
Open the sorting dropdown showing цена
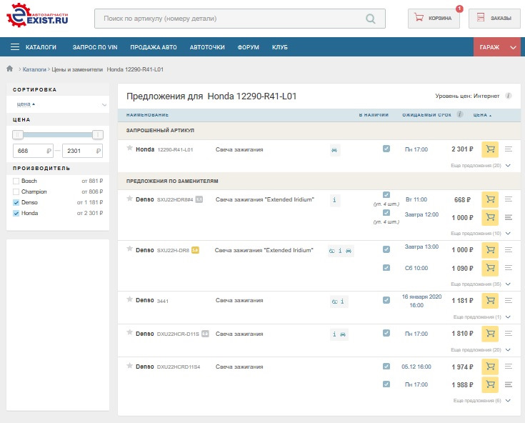pos(58,104)
